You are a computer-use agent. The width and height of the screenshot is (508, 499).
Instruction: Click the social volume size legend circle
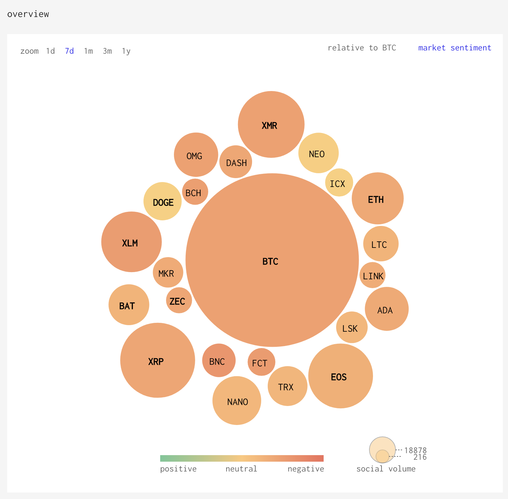click(x=382, y=450)
